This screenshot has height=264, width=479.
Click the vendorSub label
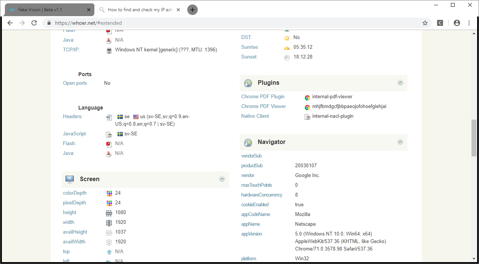pos(251,156)
